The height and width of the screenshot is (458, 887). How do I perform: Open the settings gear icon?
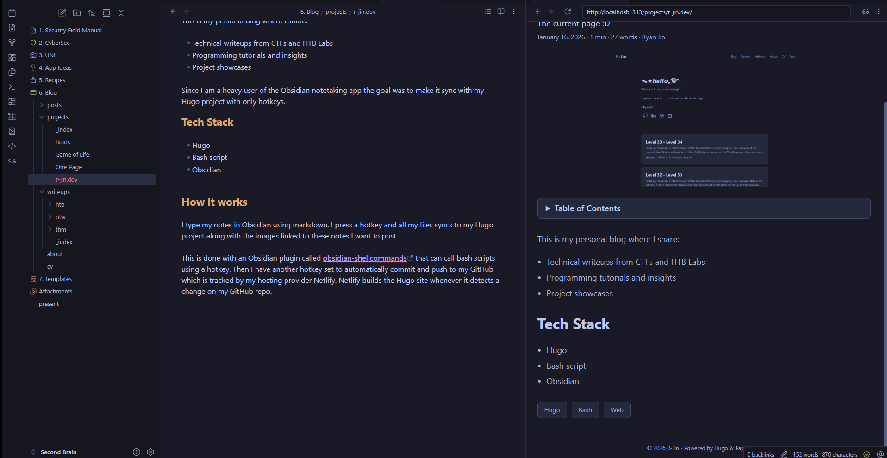(150, 452)
